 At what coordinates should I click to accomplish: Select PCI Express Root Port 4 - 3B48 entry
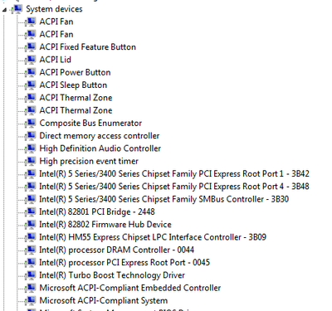[174, 187]
